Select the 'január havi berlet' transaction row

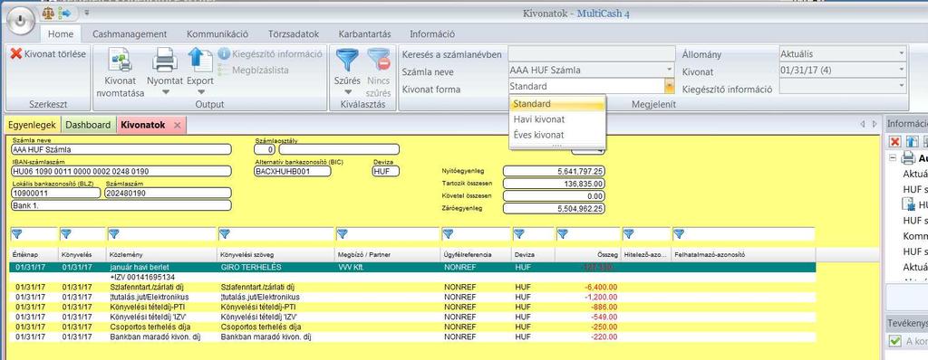[412, 267]
